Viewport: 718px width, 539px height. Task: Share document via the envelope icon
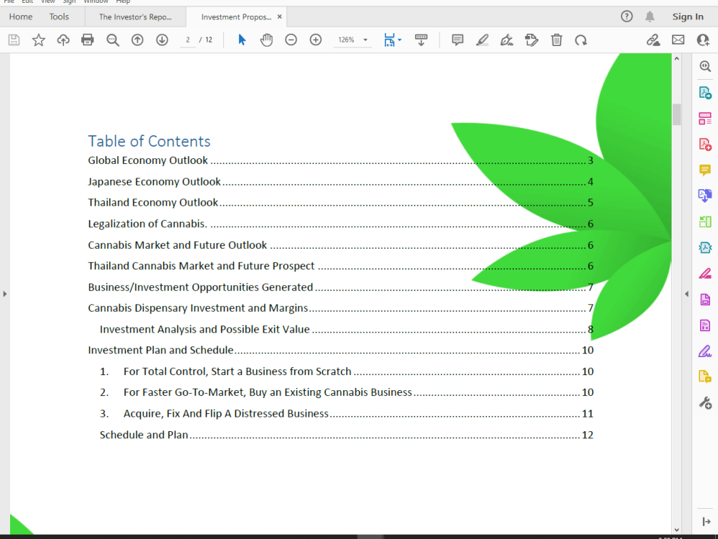pos(679,40)
